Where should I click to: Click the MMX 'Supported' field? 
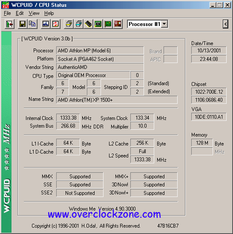(80, 177)
